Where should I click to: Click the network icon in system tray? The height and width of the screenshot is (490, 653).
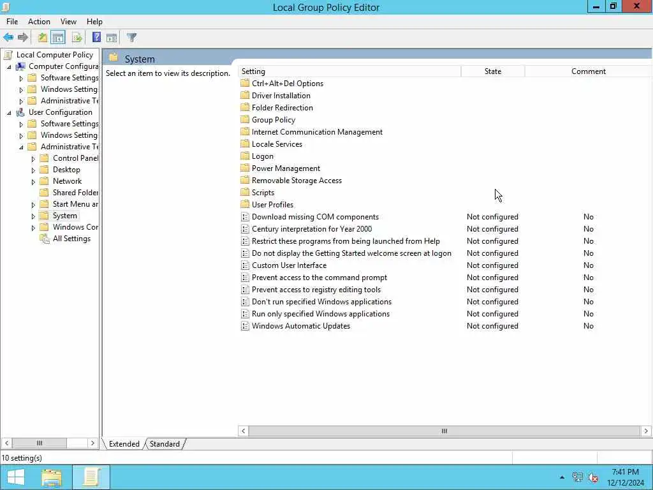tap(577, 477)
